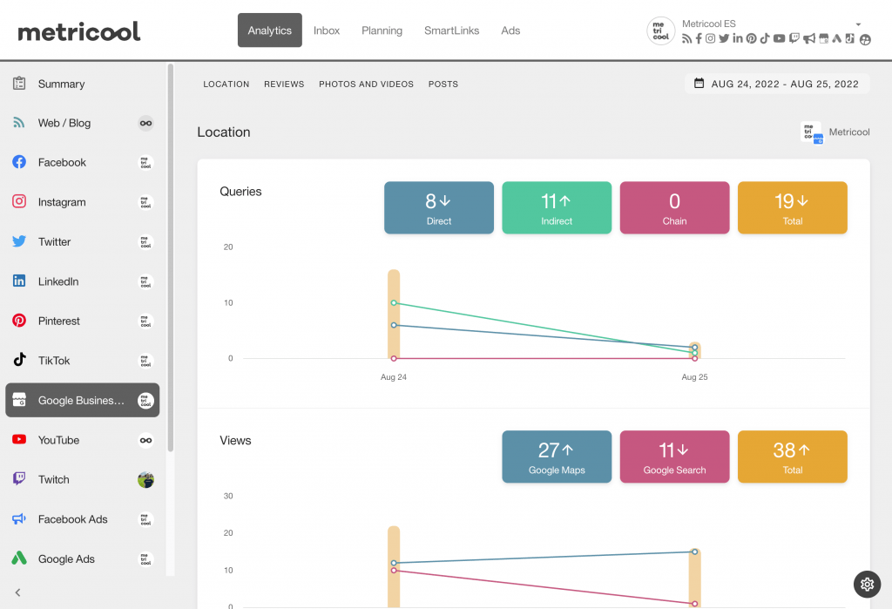Click the Views Total card showing 38

793,457
